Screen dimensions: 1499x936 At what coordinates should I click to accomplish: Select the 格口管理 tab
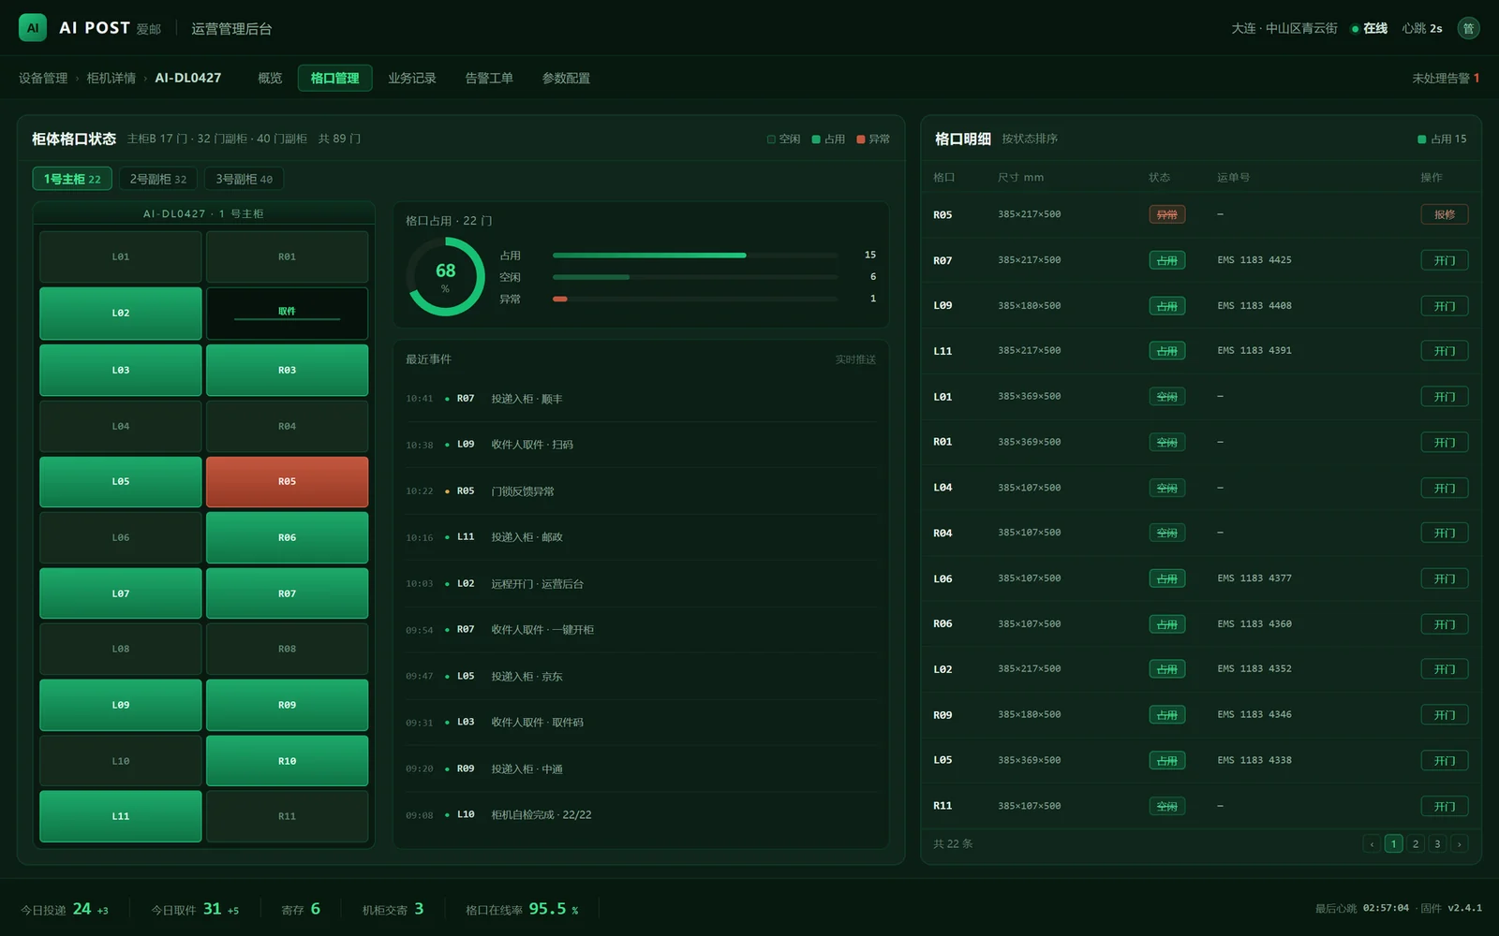pyautogui.click(x=334, y=78)
